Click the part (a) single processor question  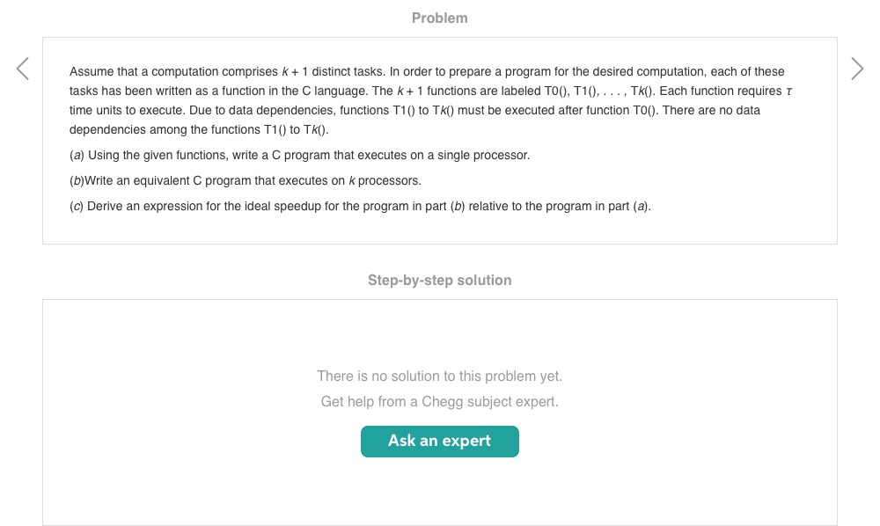coord(299,155)
